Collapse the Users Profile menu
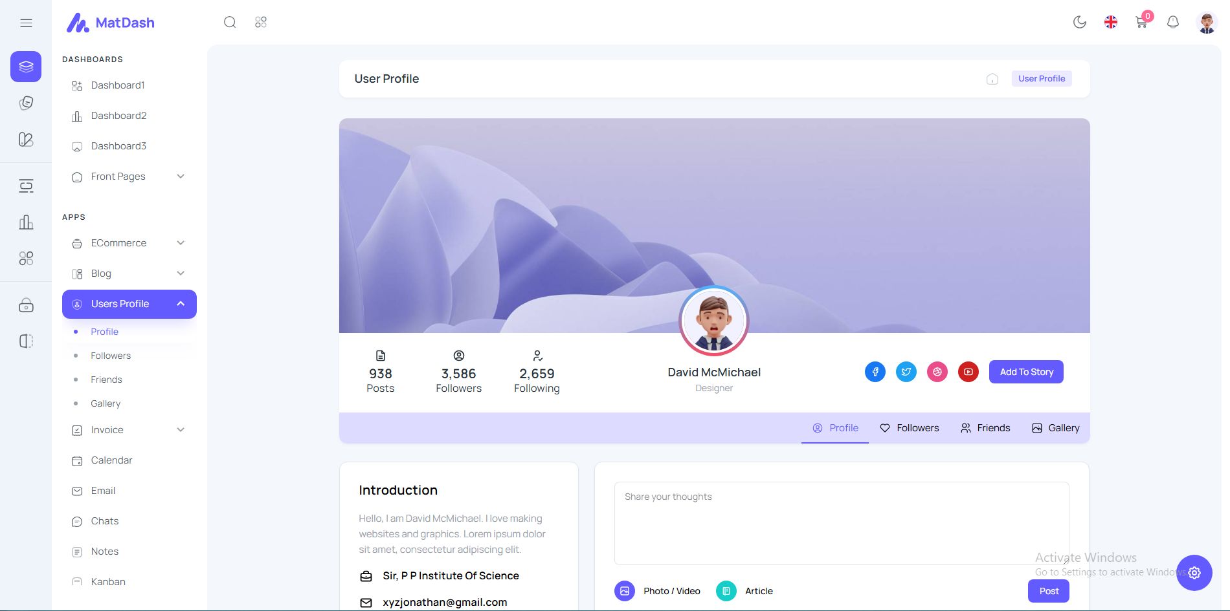1230x611 pixels. click(x=129, y=304)
